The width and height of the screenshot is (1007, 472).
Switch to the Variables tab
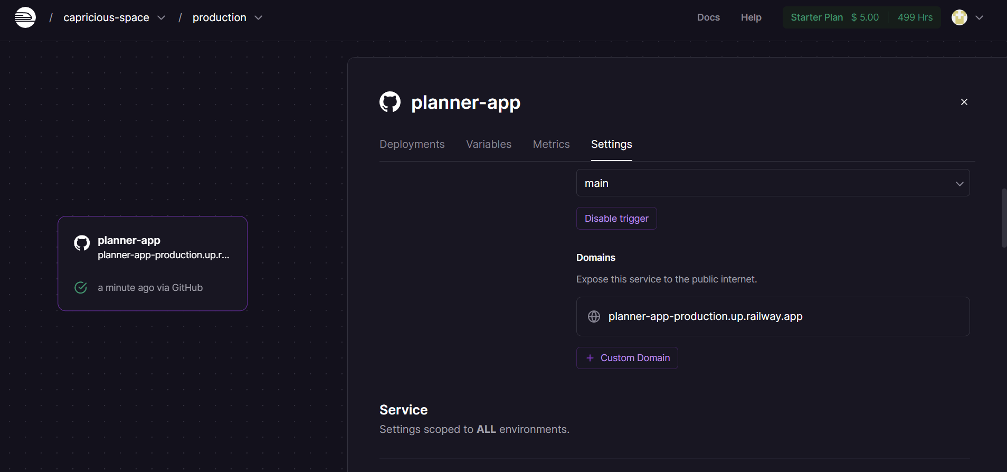click(x=489, y=144)
